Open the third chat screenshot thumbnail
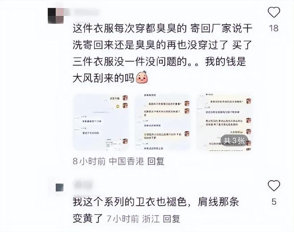This screenshot has width=294, height=232. (x=225, y=122)
